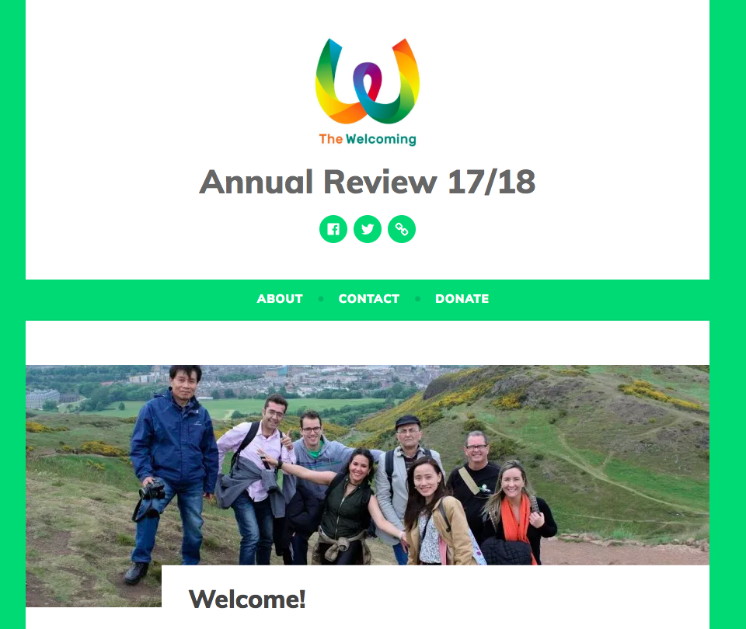Click the group hillside photo banner

[368, 475]
